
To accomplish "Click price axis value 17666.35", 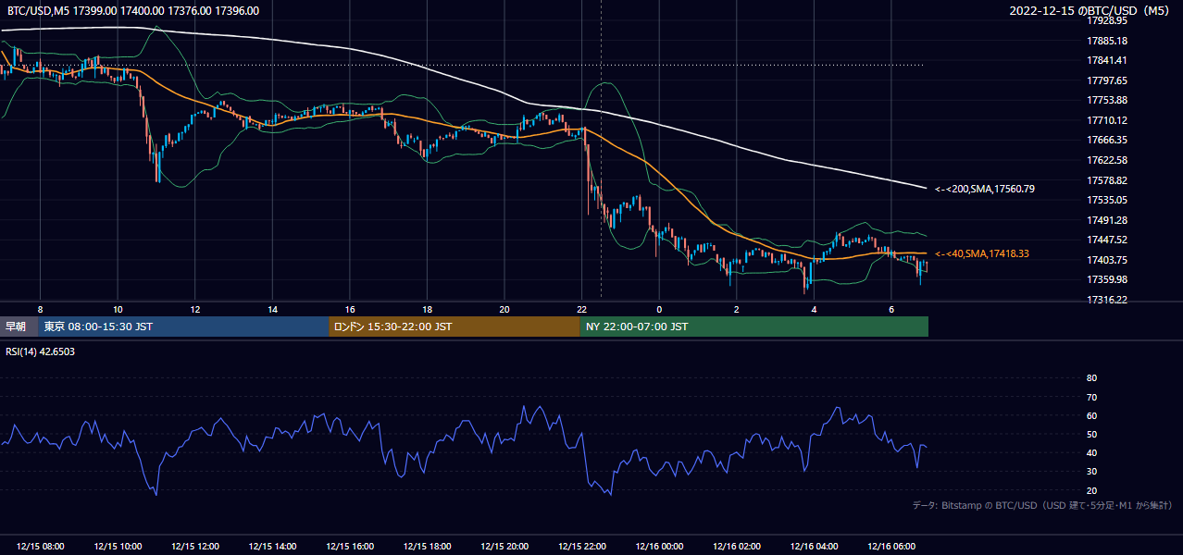I will [1106, 140].
